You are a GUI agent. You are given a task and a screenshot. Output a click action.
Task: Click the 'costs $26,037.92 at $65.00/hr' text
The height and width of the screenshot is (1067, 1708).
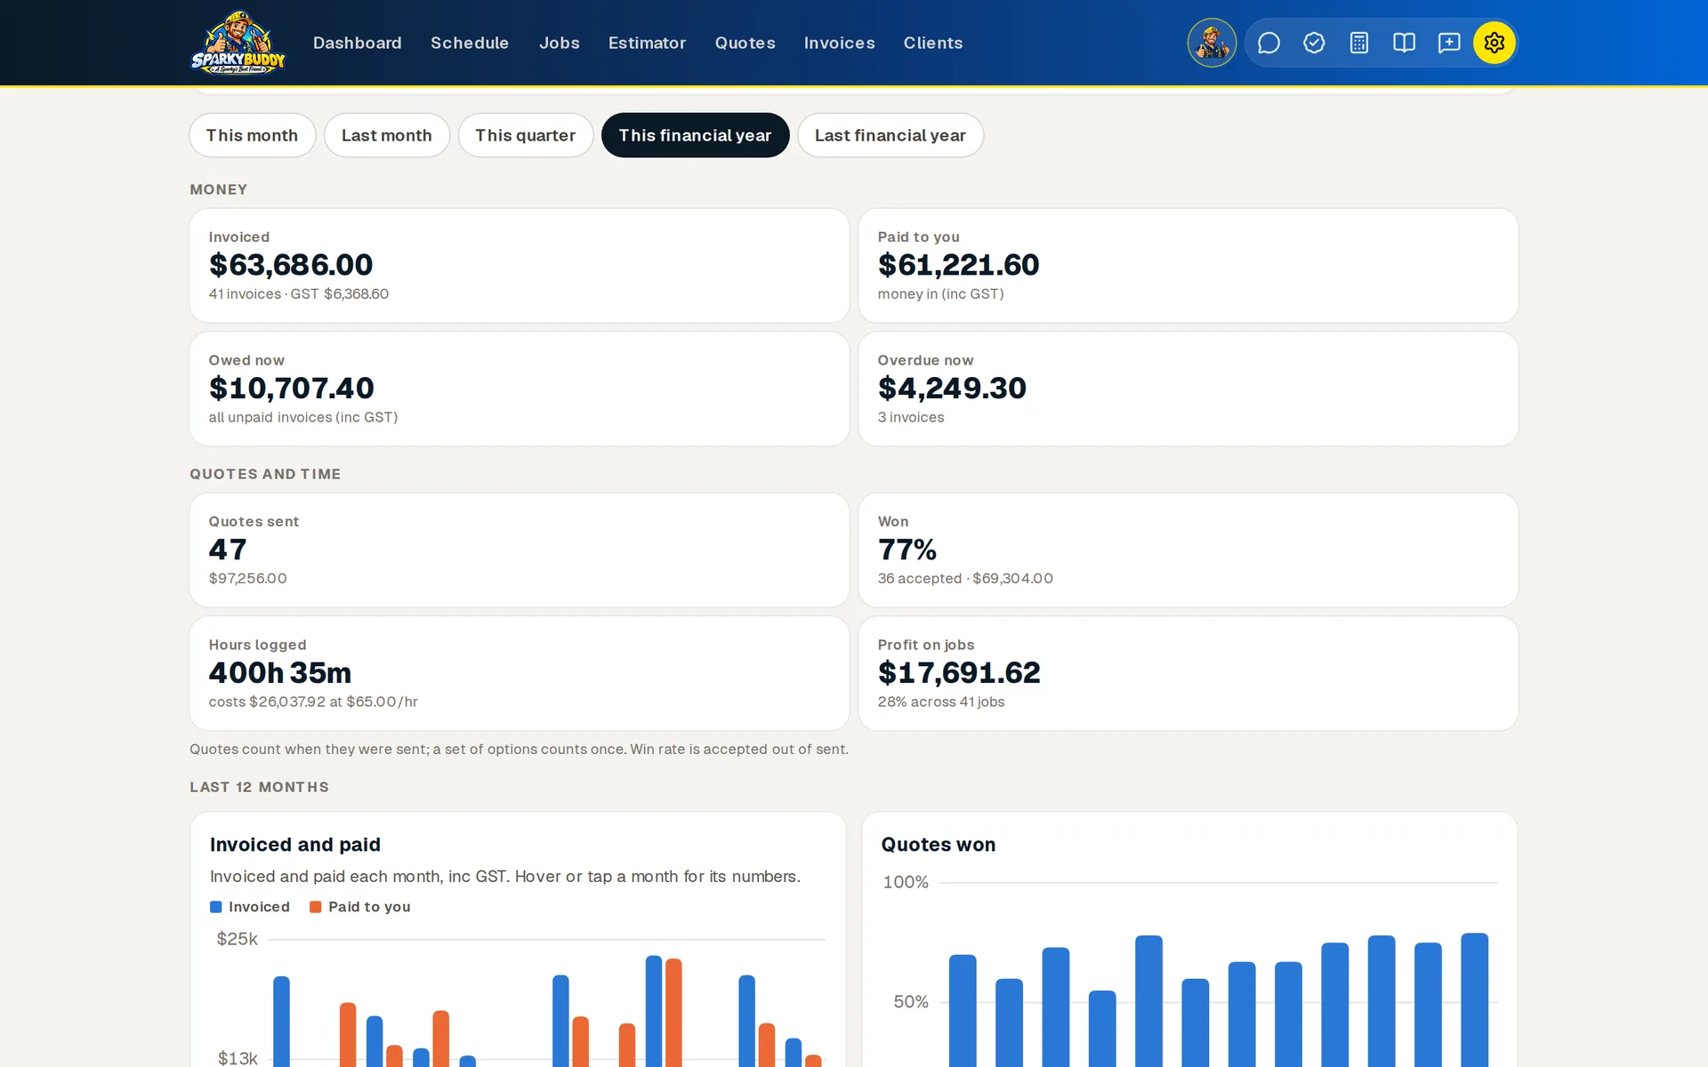pos(313,702)
